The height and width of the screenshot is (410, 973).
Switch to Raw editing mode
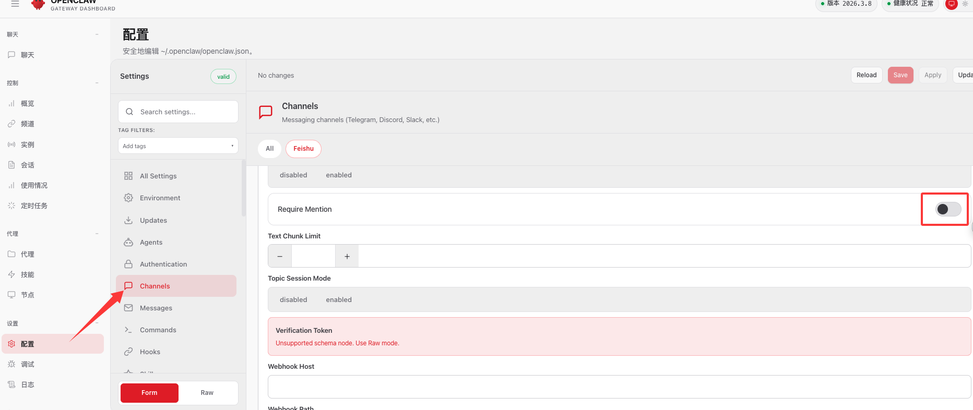point(207,393)
